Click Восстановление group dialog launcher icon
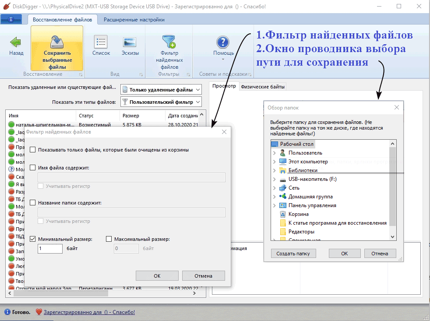 (81, 74)
